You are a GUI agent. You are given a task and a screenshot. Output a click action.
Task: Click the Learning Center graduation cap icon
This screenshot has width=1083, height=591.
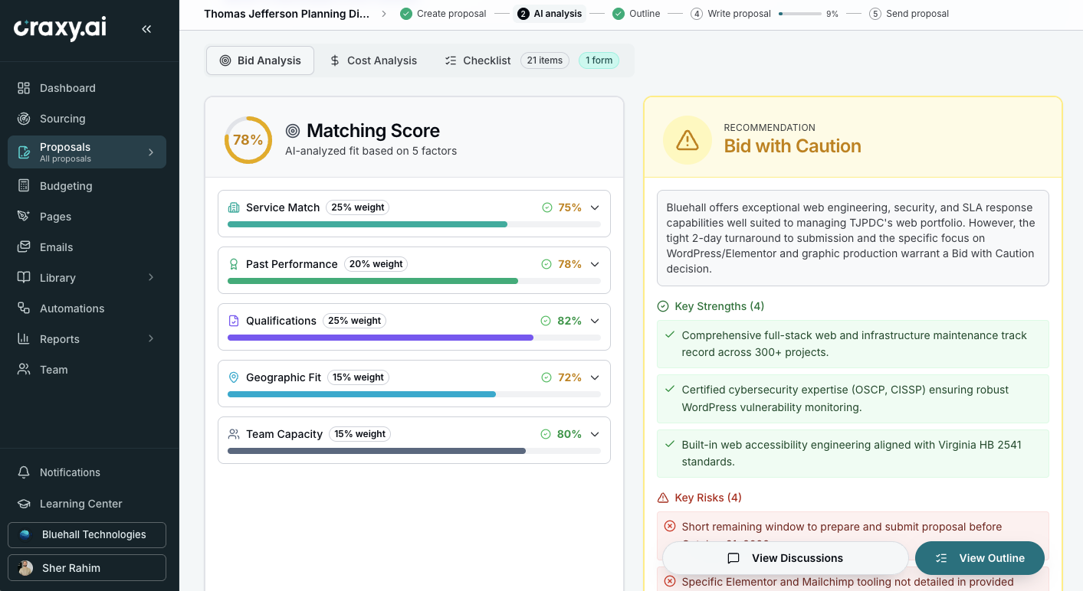click(x=24, y=503)
